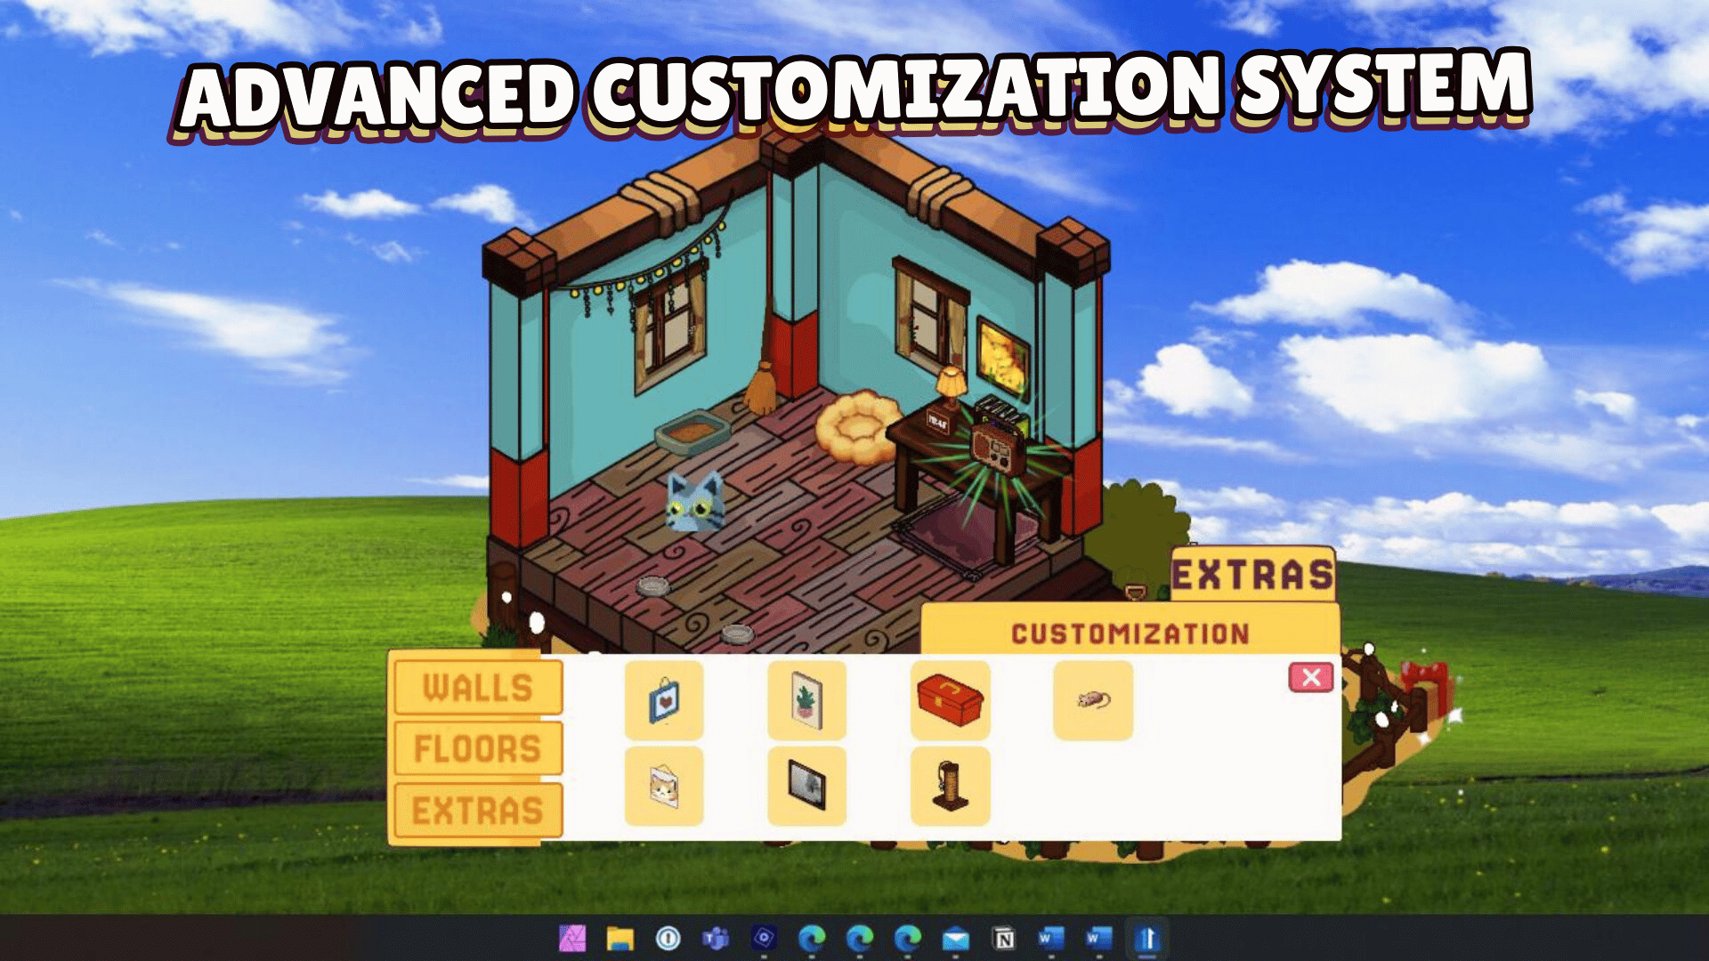The height and width of the screenshot is (961, 1709).
Task: Click the cat bed cushion in room
Action: pyautogui.click(x=854, y=427)
